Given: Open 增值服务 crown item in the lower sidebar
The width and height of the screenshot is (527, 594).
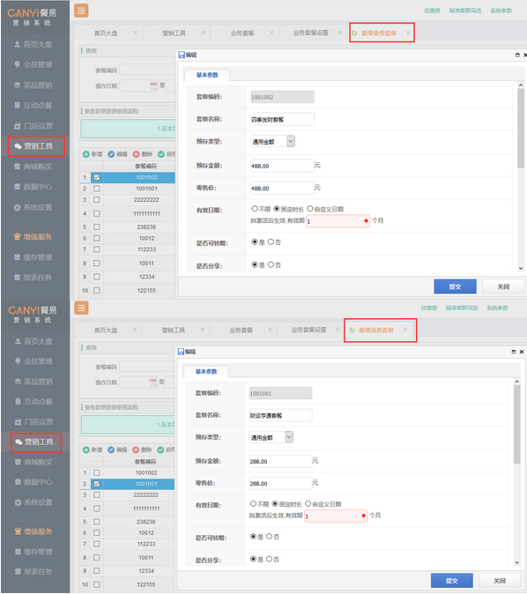Looking at the screenshot, I should click(33, 531).
